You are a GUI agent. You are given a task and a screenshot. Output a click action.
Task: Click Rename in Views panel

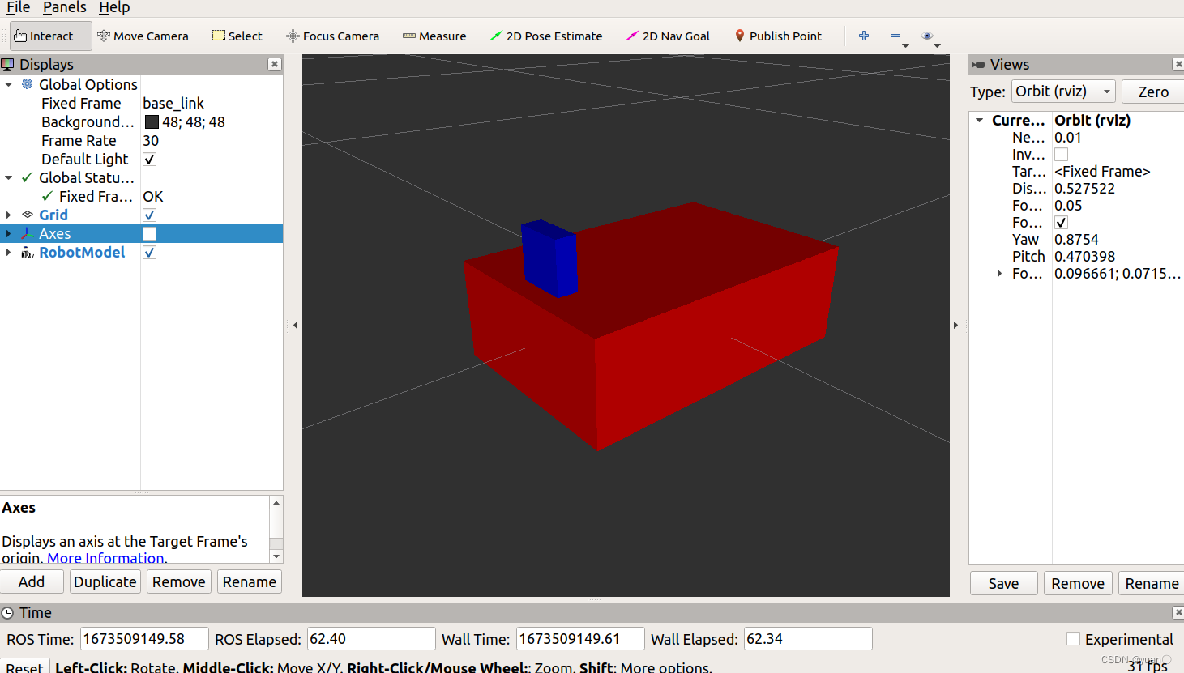coord(1152,583)
